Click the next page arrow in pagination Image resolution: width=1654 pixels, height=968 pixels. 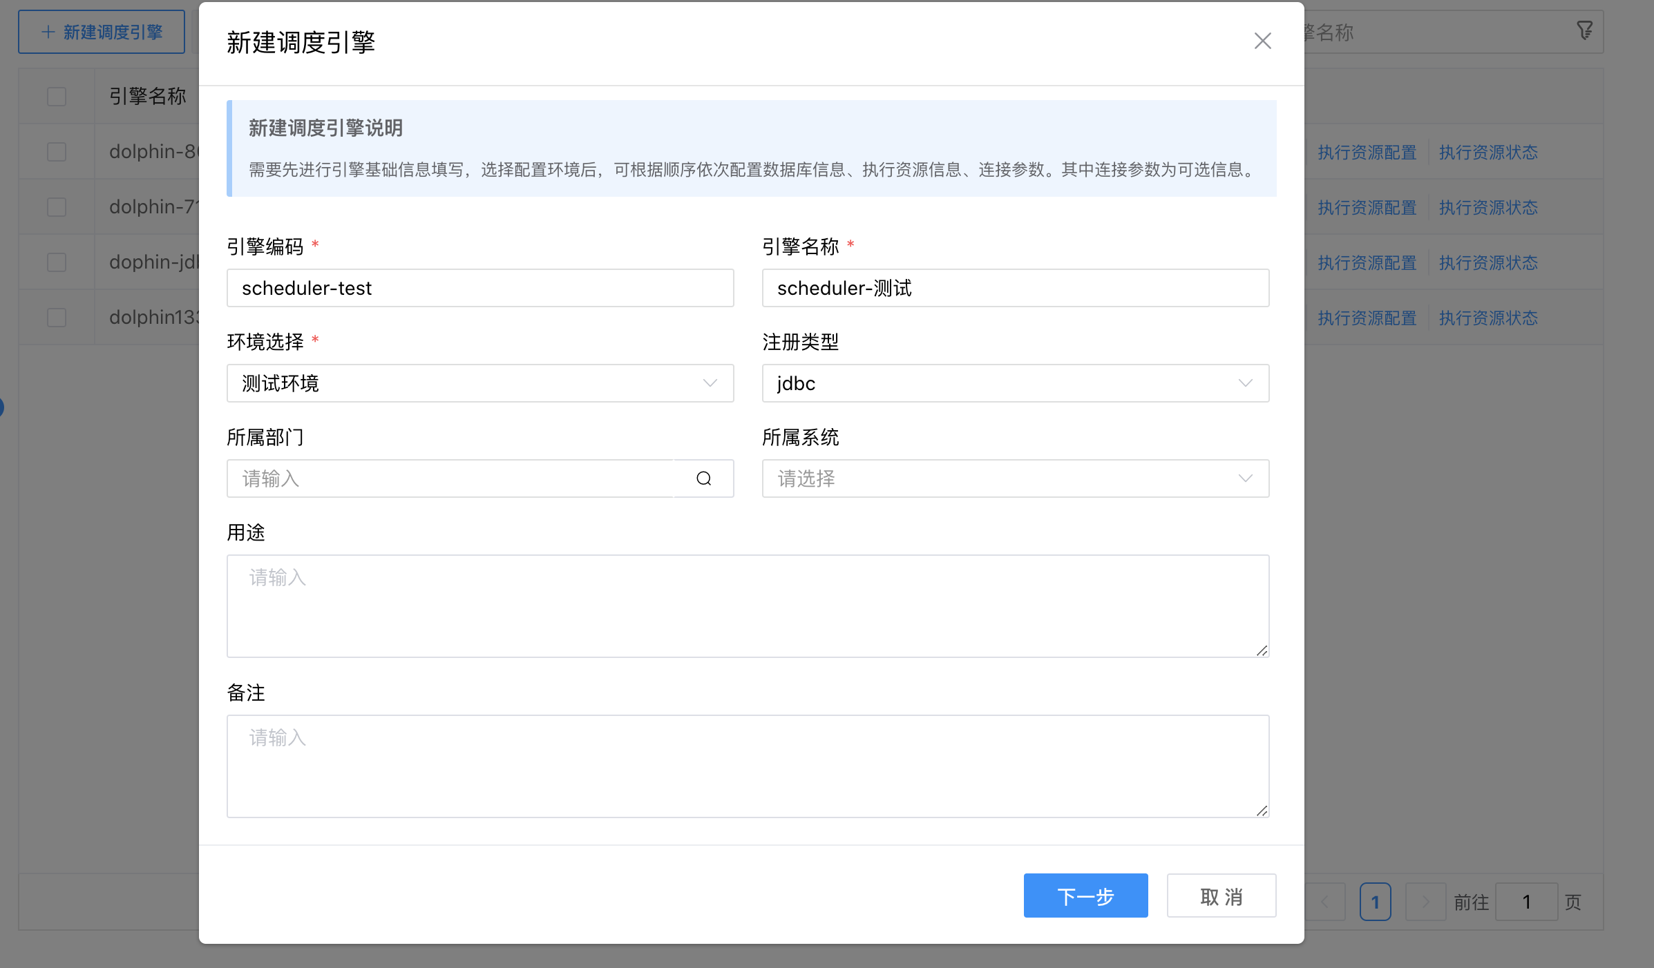[x=1425, y=901]
